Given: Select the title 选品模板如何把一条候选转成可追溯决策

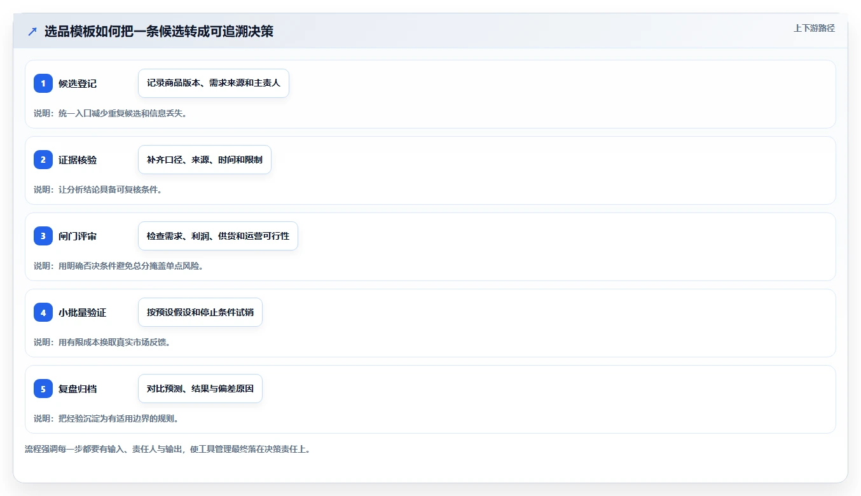Looking at the screenshot, I should pos(158,31).
